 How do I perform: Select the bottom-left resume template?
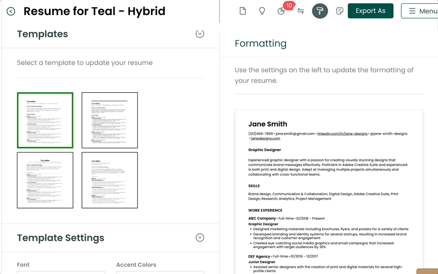45,180
